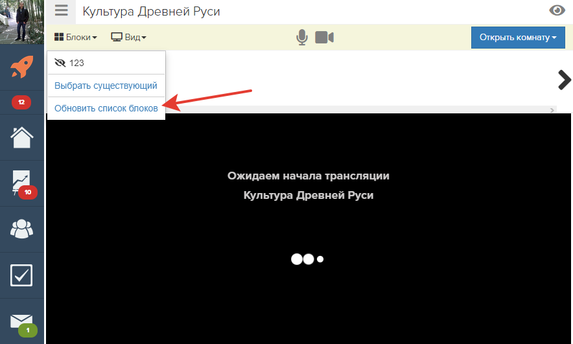Click the page title Культура Древней Руси
573x344 pixels.
[151, 11]
